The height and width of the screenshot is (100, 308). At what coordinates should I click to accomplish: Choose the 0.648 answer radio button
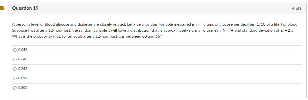(x=15, y=59)
